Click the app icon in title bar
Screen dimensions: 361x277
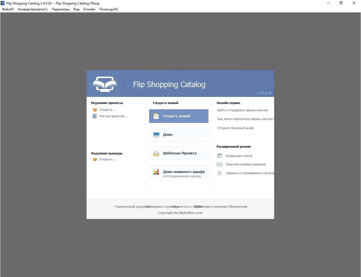coord(3,3)
